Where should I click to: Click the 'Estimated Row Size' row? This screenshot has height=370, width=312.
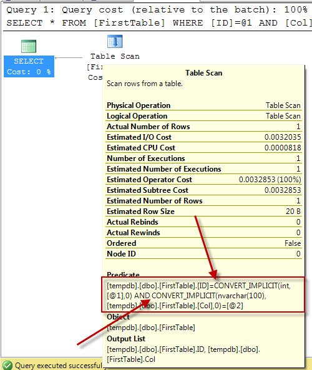point(203,212)
